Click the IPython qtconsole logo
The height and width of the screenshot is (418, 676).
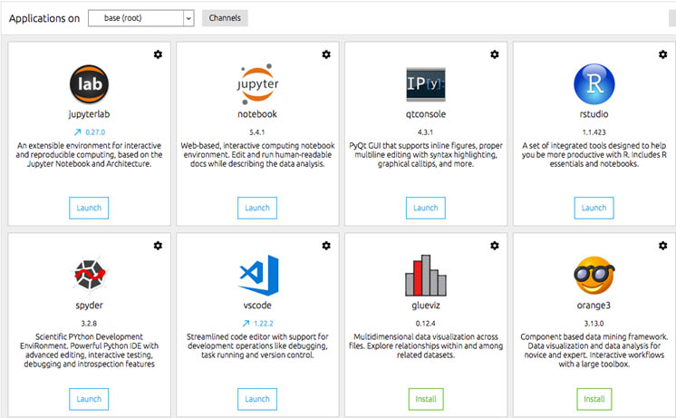426,84
